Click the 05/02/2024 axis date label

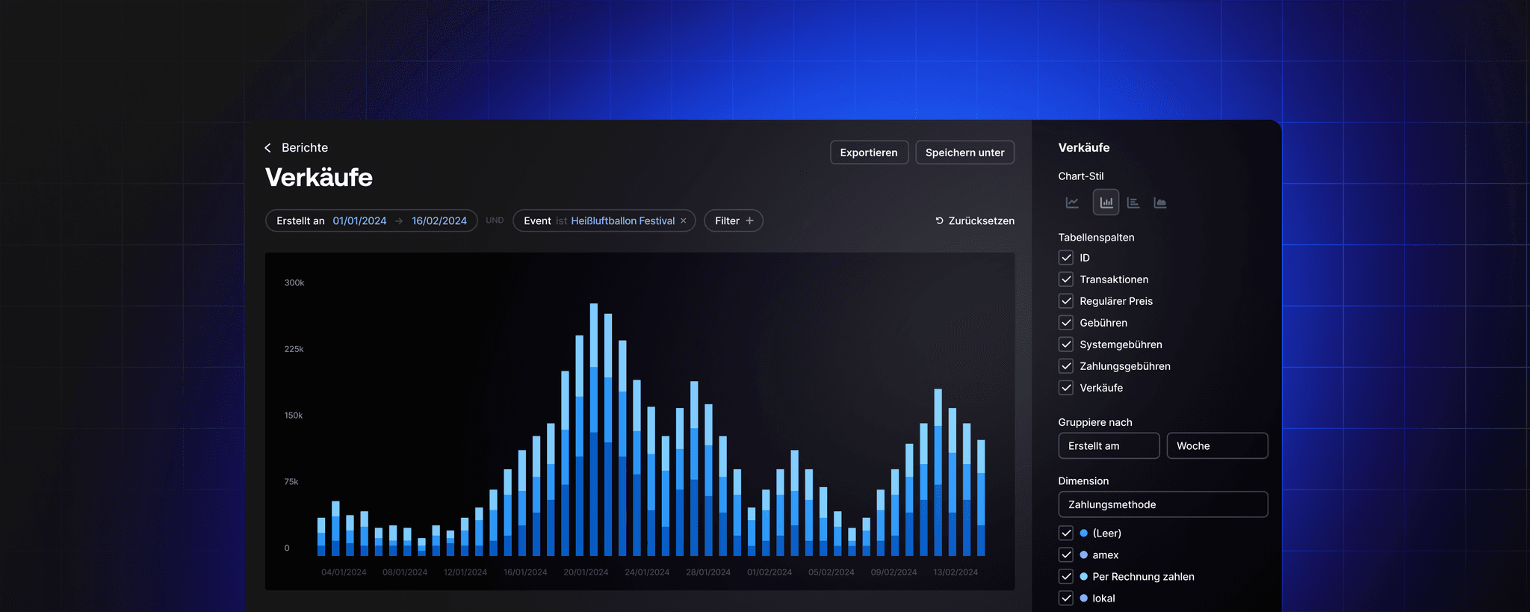831,572
